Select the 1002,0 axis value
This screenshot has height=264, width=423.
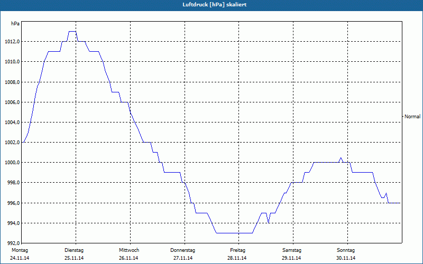12,143
